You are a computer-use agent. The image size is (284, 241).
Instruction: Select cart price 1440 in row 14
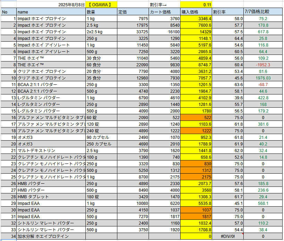tap(165, 105)
